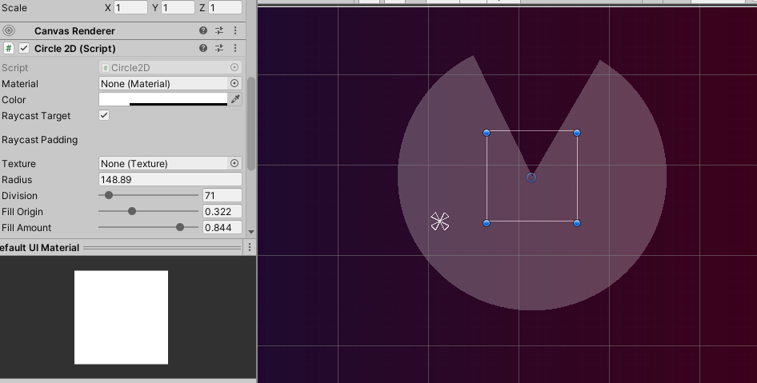This screenshot has width=757, height=383.
Task: Expand the Raycast Padding section
Action: click(x=39, y=140)
